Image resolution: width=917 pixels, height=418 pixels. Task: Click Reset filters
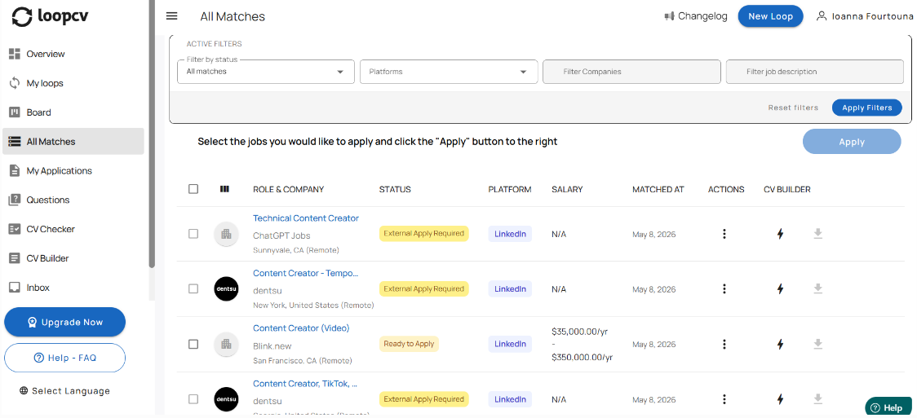point(793,108)
